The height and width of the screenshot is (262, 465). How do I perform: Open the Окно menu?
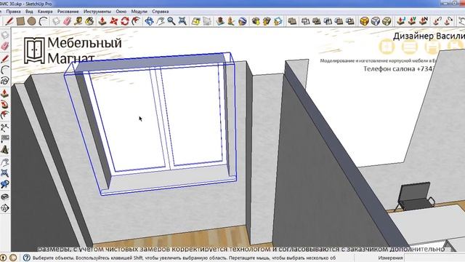pyautogui.click(x=121, y=12)
